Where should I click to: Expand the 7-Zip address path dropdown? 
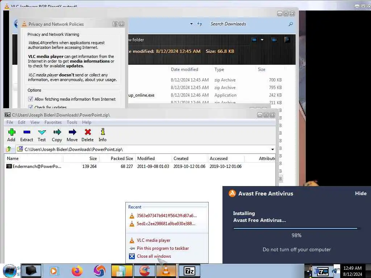pyautogui.click(x=272, y=149)
